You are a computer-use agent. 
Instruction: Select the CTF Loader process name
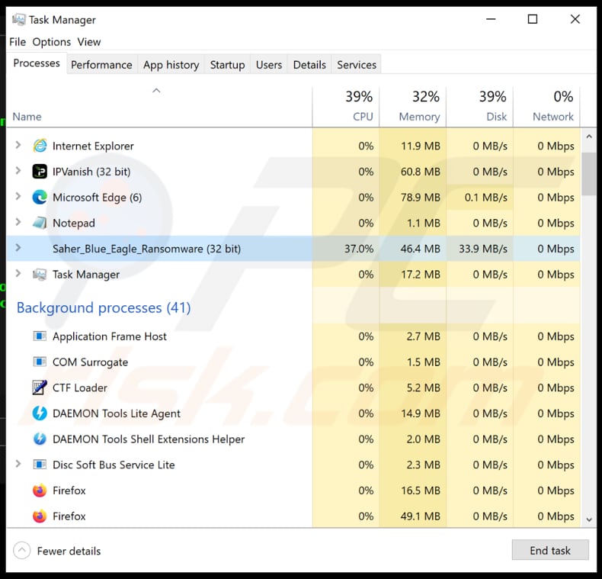[80, 388]
